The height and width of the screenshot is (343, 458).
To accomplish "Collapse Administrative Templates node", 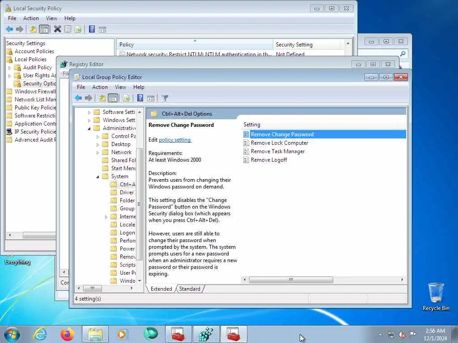I will pyautogui.click(x=89, y=128).
